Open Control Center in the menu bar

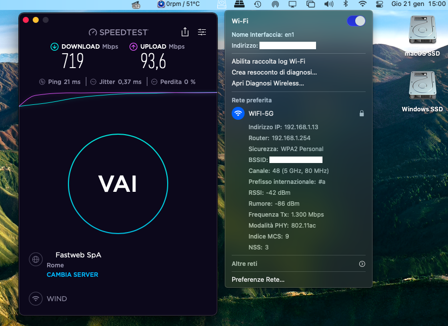pos(380,4)
